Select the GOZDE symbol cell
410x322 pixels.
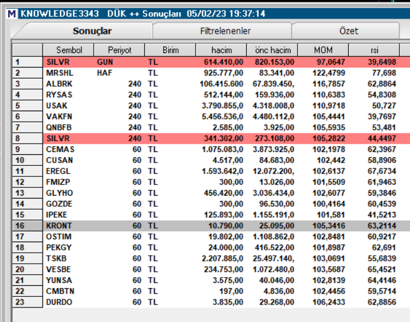[x=59, y=204]
